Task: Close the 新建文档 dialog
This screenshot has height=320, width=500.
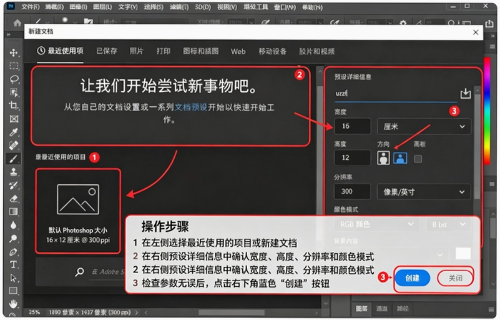Action: click(x=476, y=32)
